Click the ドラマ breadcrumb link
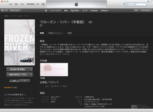The image size is (153, 112). [x=14, y=16]
